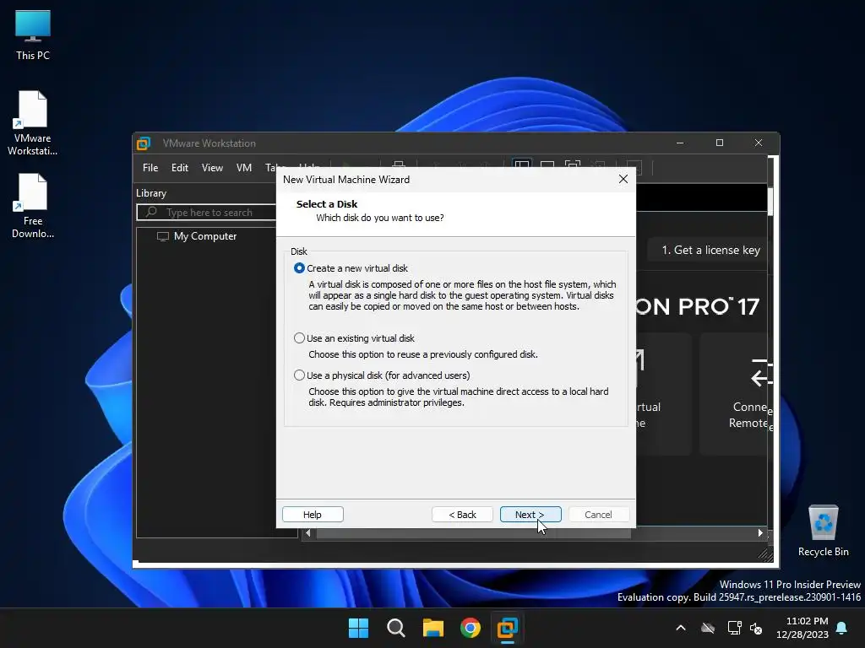This screenshot has height=648, width=865.
Task: Click the right arrow of the horizontal scrollbar
Action: click(760, 533)
